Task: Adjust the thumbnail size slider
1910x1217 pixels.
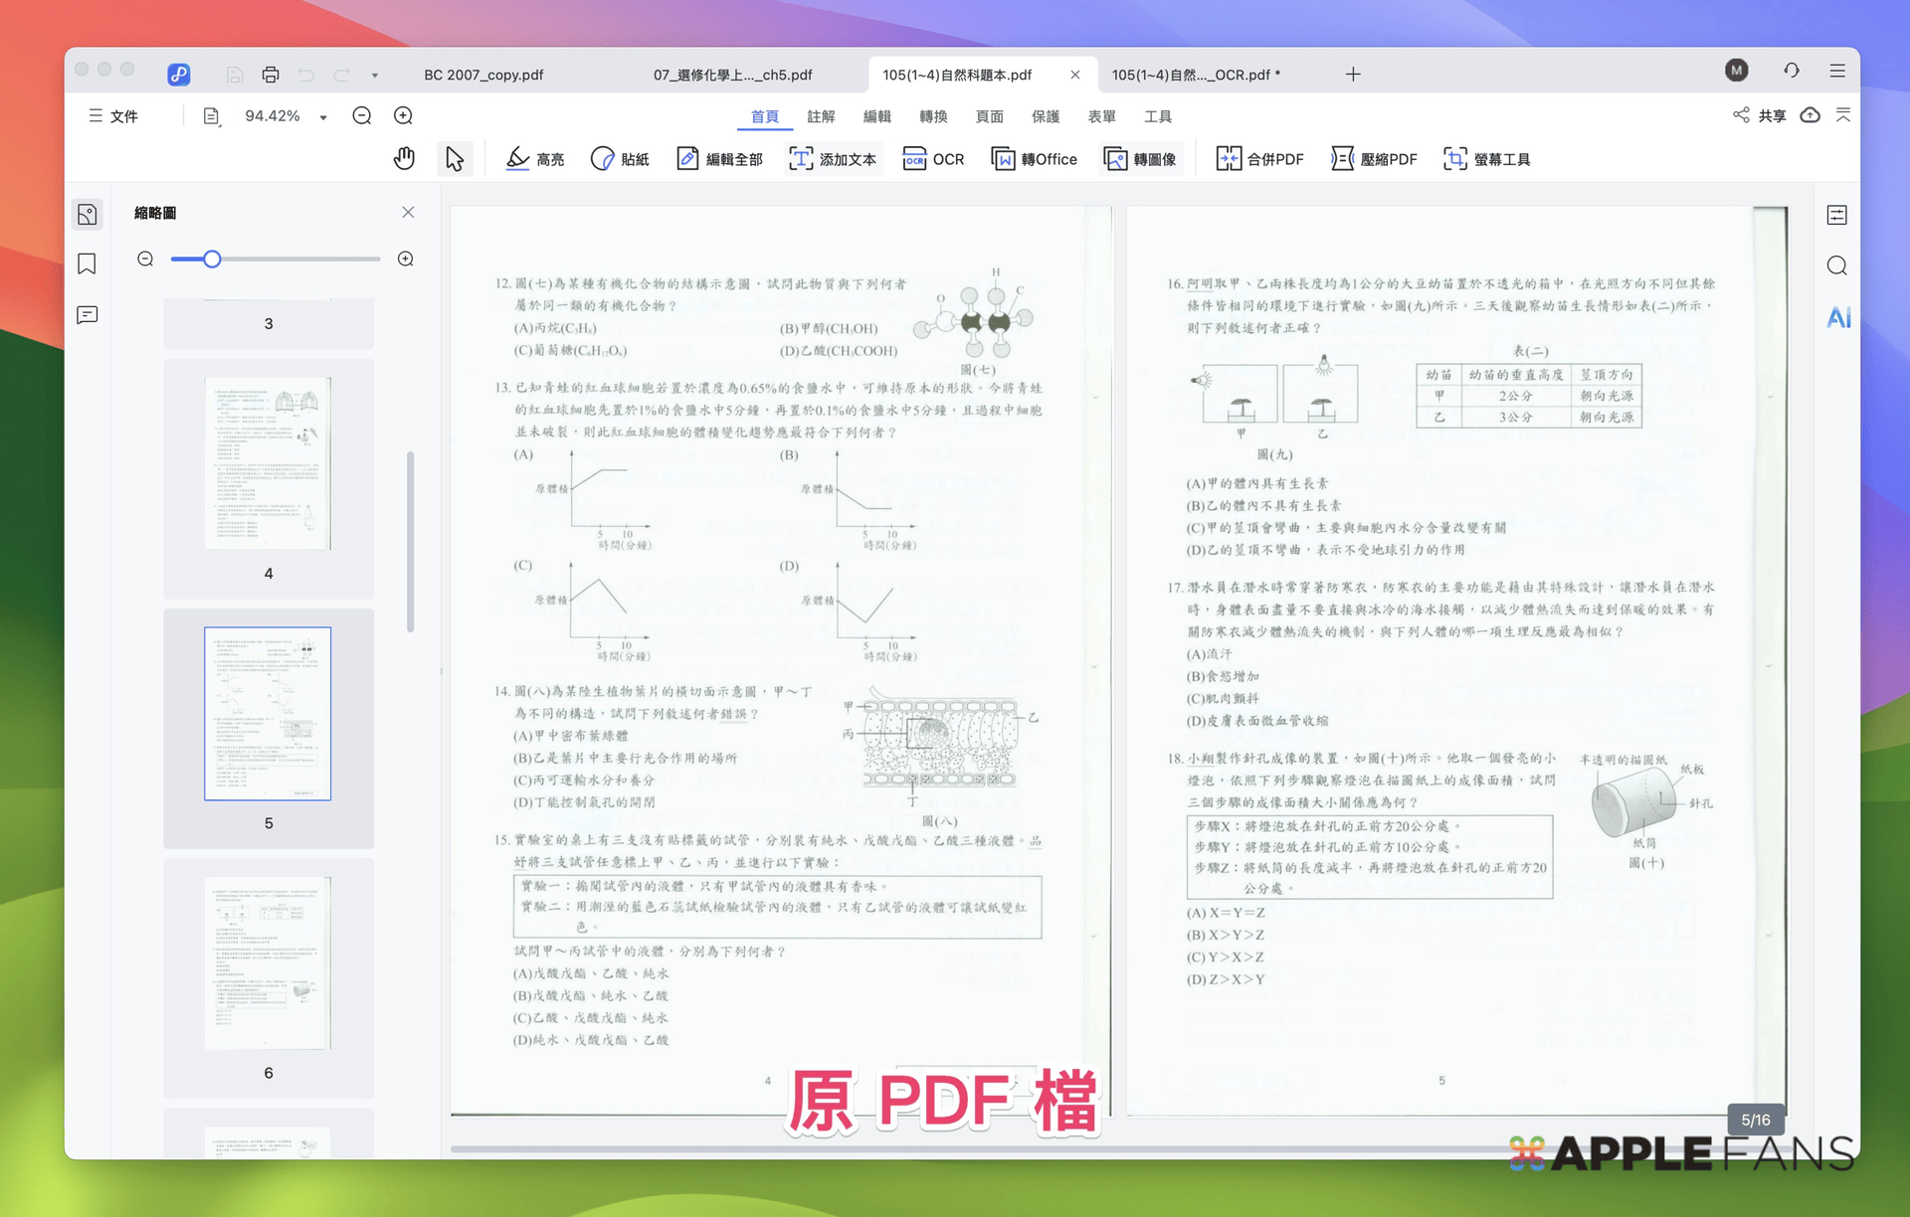Action: tap(211, 259)
